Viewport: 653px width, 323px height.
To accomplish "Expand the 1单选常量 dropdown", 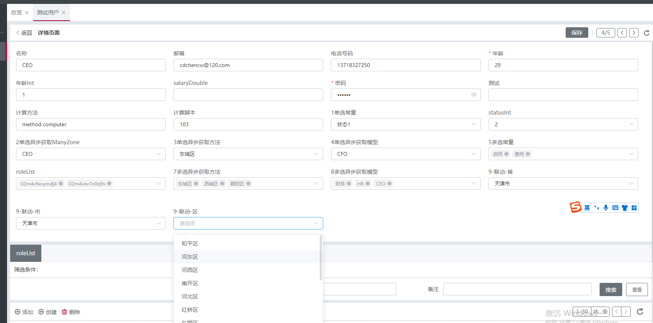I will tap(405, 124).
